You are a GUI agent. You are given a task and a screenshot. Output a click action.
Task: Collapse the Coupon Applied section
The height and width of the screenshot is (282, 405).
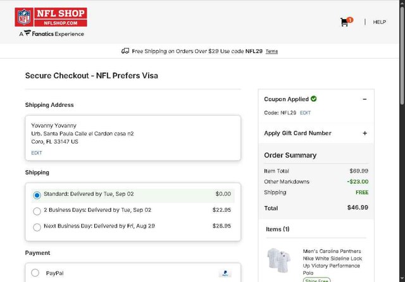(x=364, y=99)
